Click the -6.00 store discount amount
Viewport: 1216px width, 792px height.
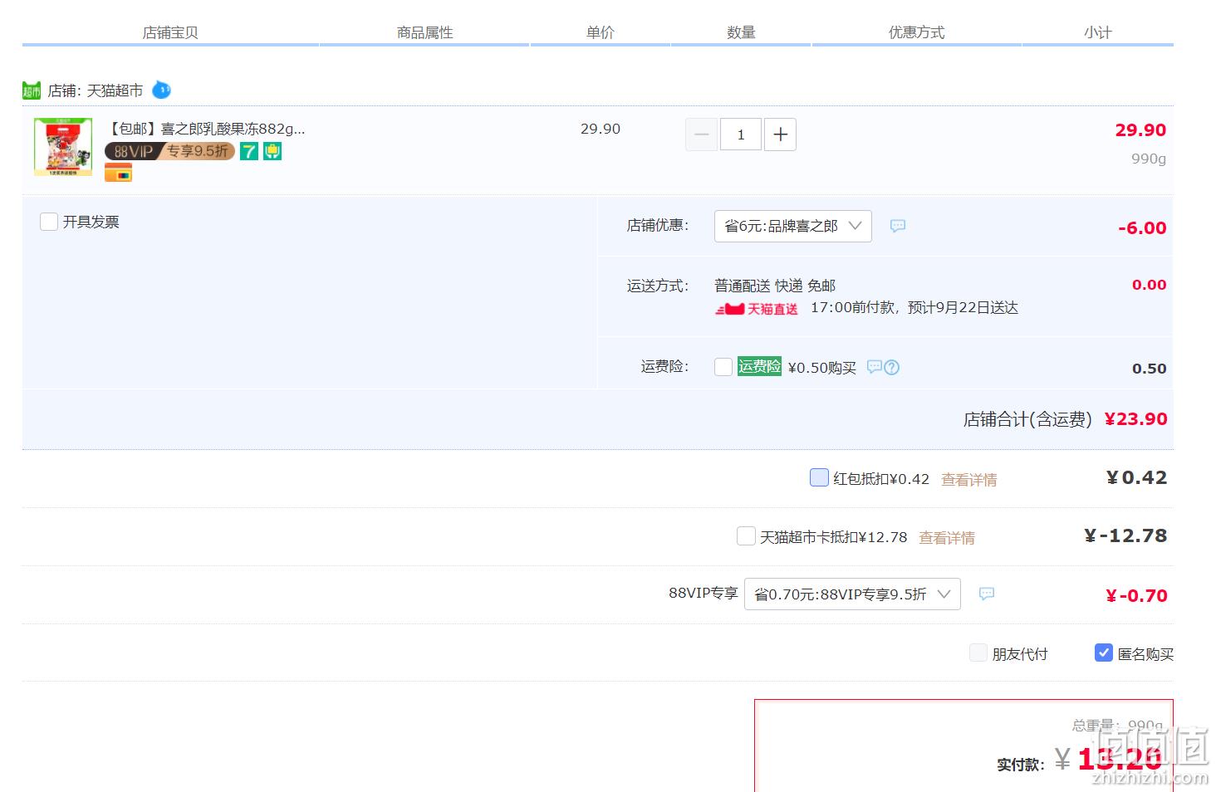[1142, 228]
